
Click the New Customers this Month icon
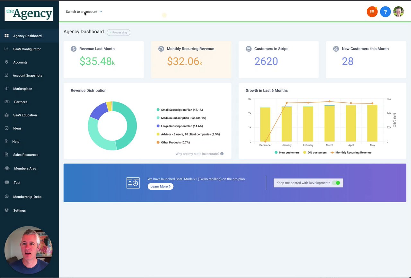[336, 49]
